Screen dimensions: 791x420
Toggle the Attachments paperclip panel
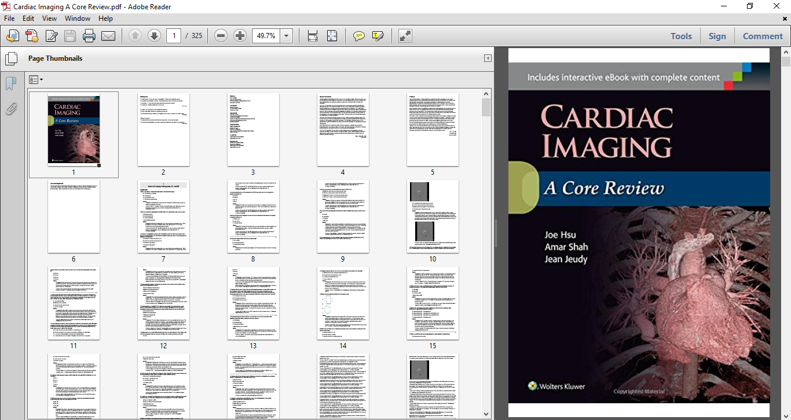(10, 109)
